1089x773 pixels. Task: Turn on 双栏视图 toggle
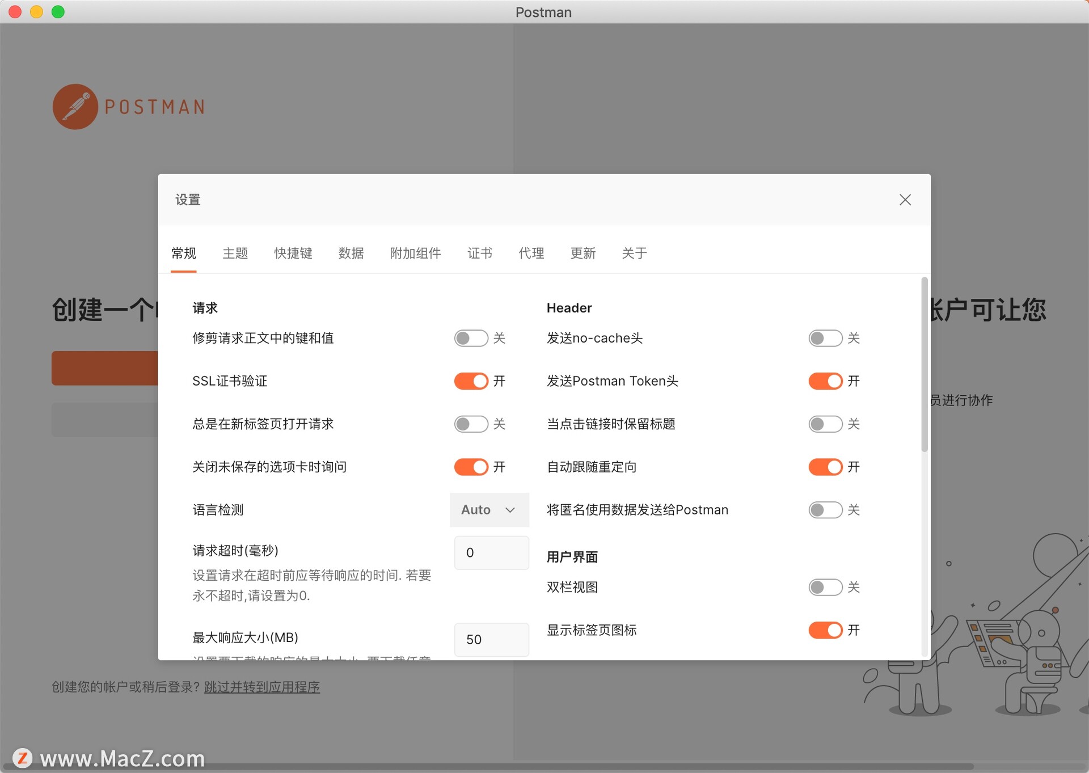[825, 587]
